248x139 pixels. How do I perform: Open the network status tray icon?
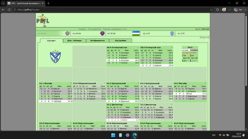point(220,135)
